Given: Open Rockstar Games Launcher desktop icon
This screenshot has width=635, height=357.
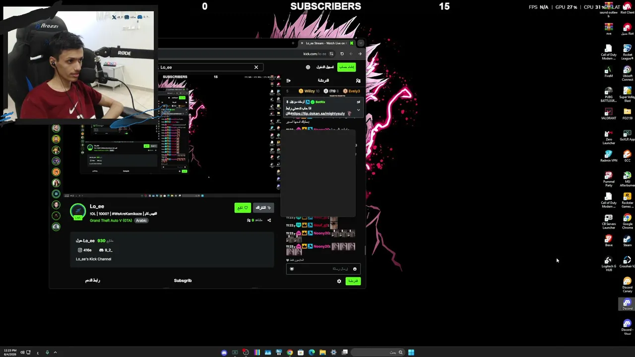Looking at the screenshot, I should (627, 200).
